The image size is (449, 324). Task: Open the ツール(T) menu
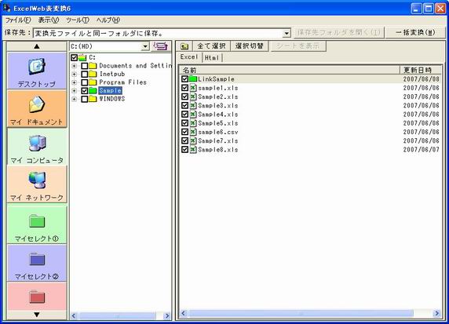point(77,20)
